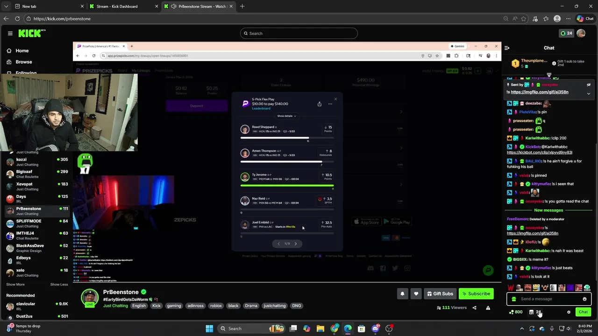Click the Gift Subs button

440,294
